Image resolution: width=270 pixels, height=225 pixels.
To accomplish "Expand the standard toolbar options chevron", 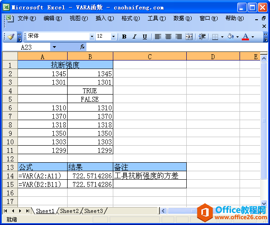I will click(19, 37).
